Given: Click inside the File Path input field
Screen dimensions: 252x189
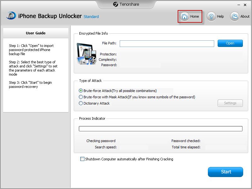Looking at the screenshot, I should 166,43.
